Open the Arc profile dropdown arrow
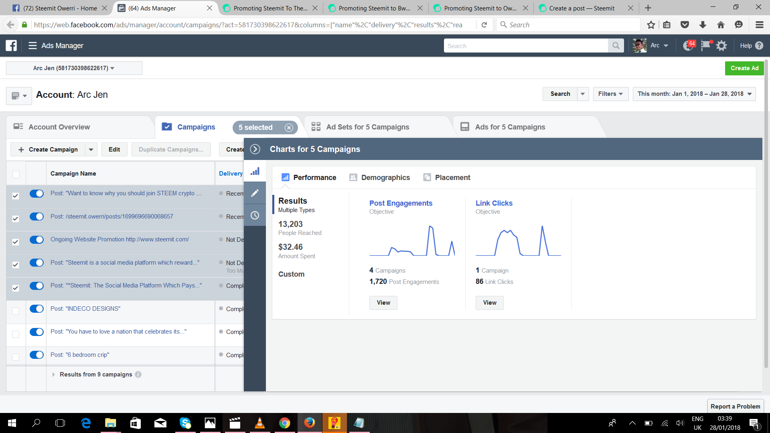 666,46
